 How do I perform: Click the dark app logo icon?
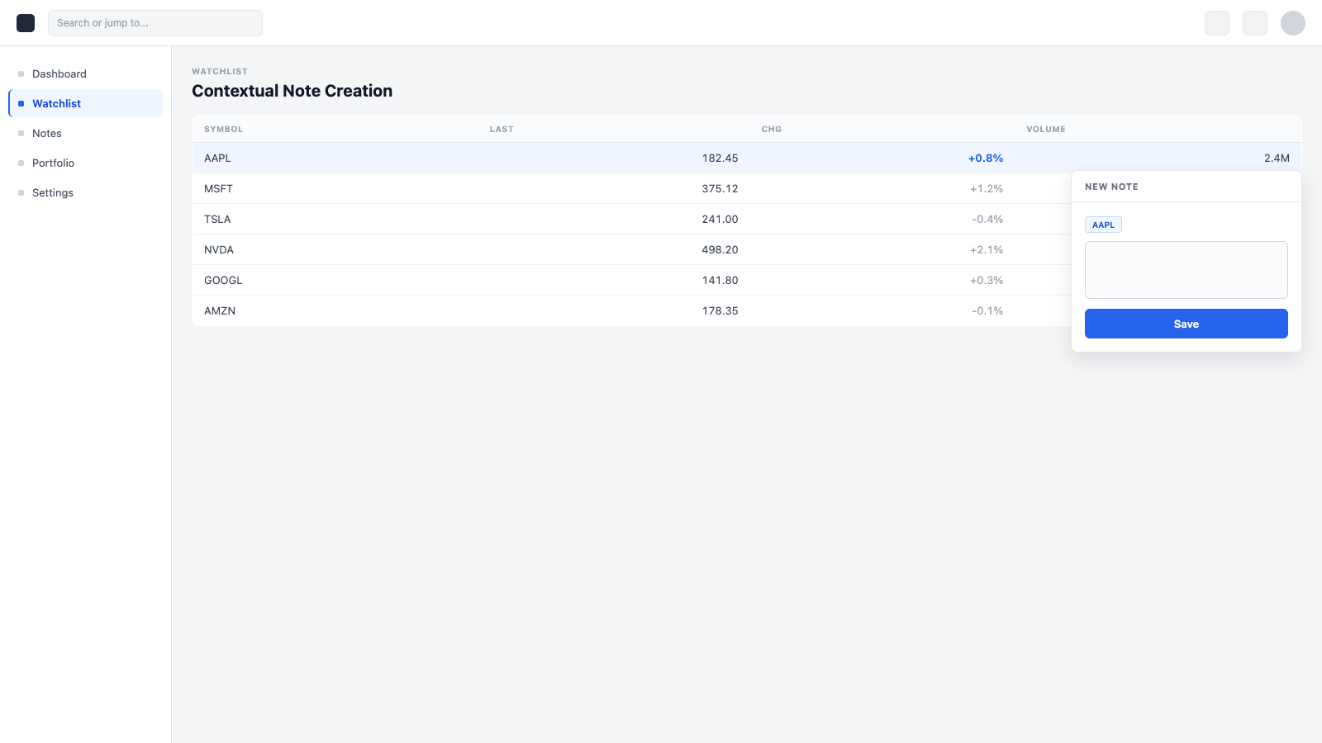pos(26,23)
